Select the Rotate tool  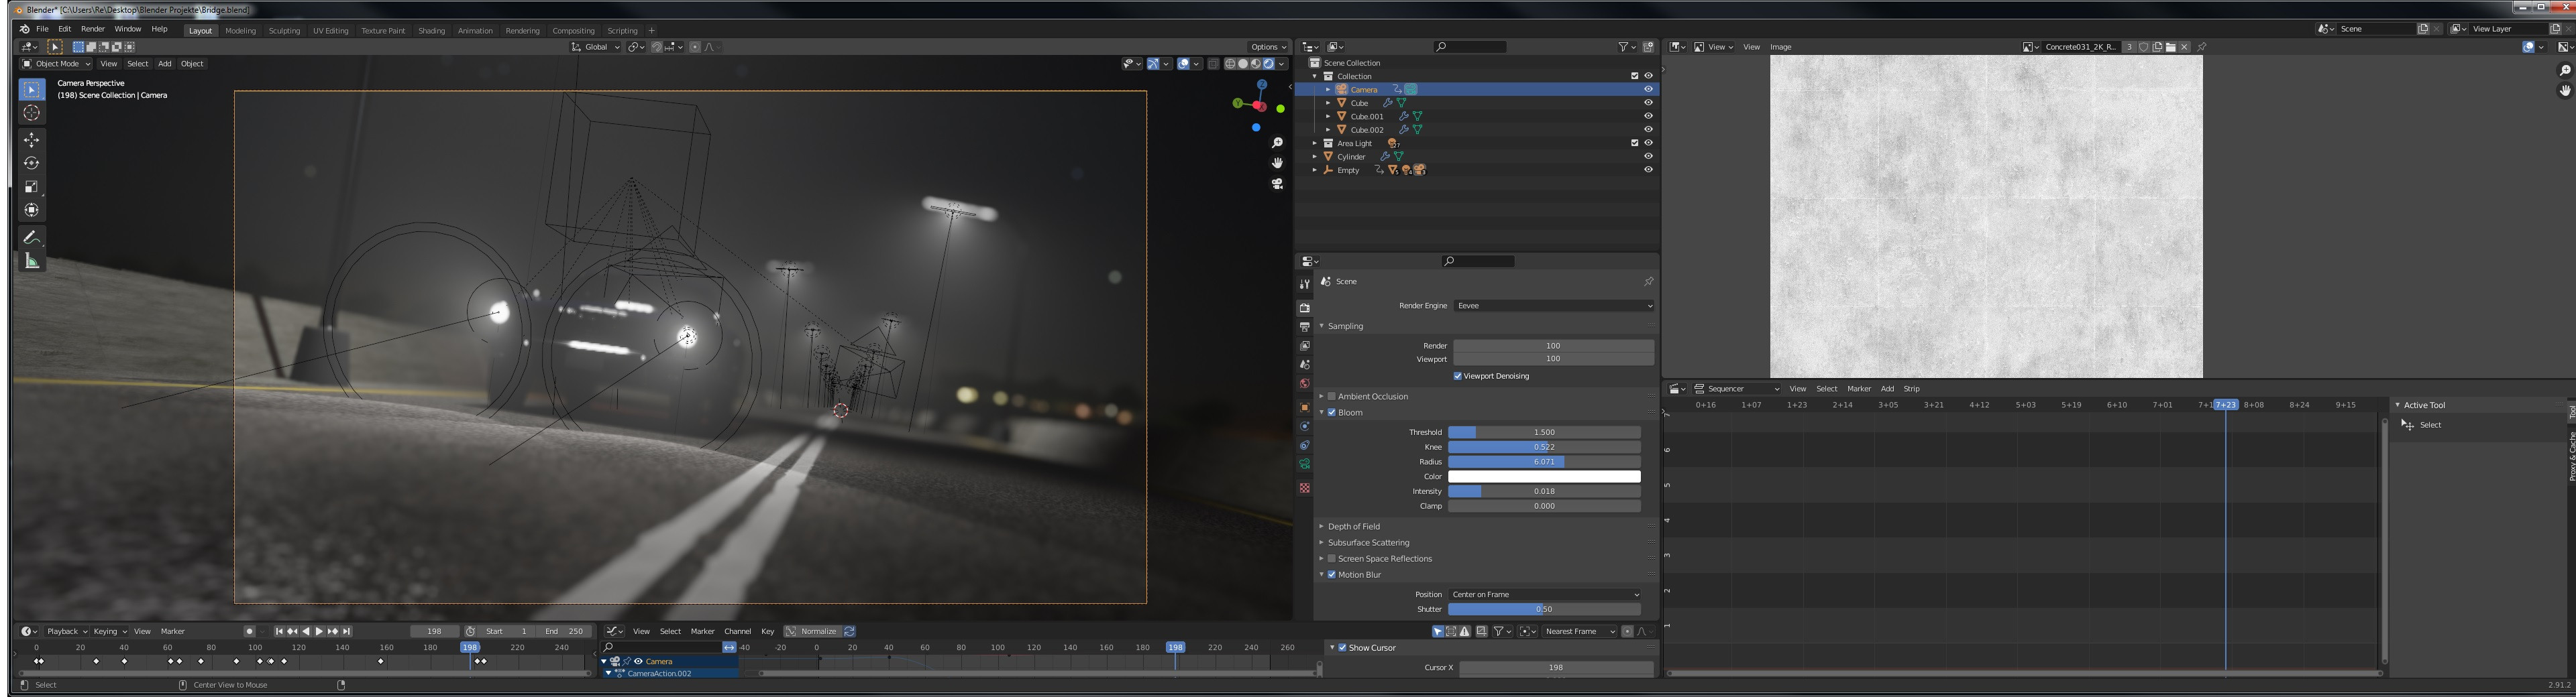(32, 163)
